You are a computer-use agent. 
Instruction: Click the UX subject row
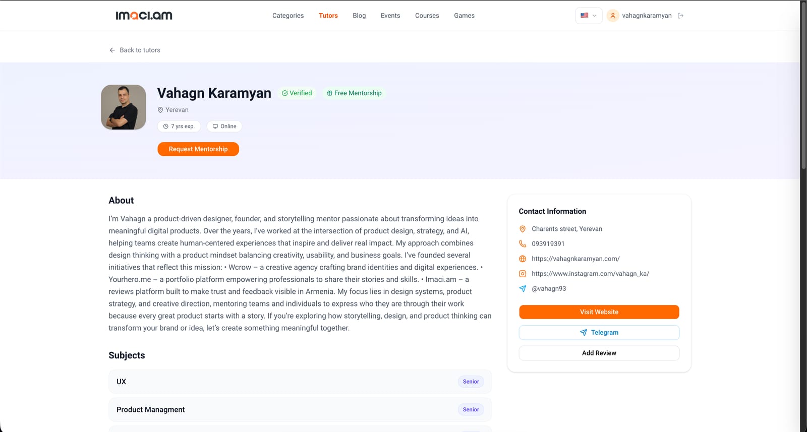(300, 382)
